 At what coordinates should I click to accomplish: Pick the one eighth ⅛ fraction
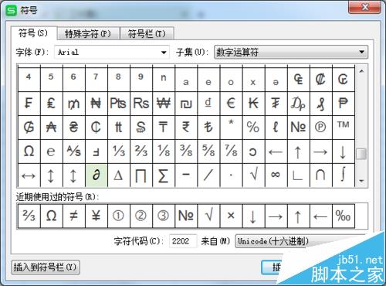coord(164,152)
